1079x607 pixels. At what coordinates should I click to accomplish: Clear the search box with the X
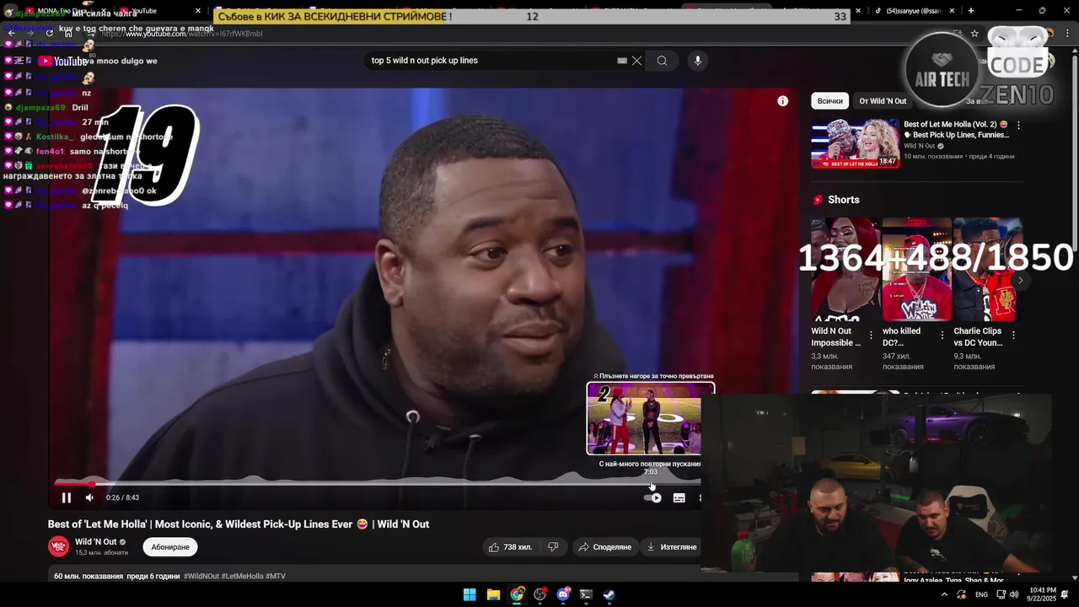637,61
